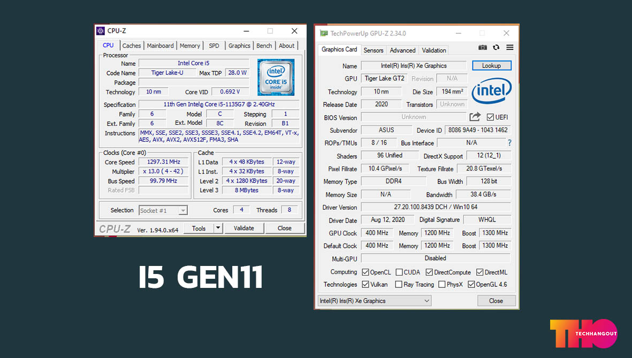Enable the CUDA checkbox
Screen dimensions: 632x358
(399, 272)
